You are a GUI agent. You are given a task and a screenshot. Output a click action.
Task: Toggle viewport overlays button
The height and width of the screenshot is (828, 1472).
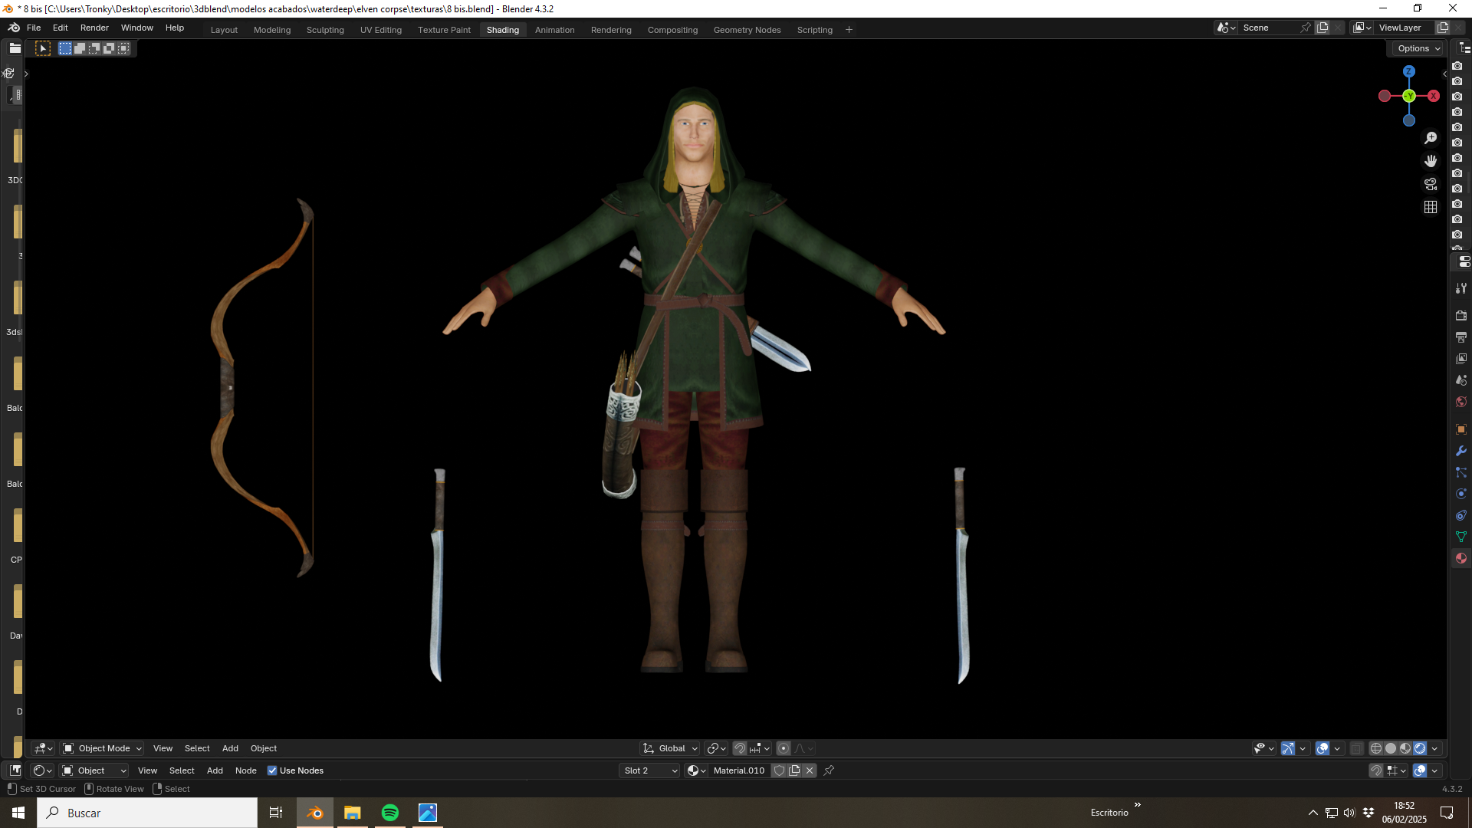coord(1322,748)
